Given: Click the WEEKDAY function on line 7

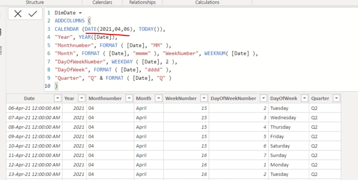Looking at the screenshot, I should coord(122,62).
